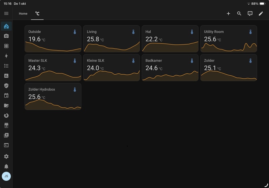Open the Assist chat bubble icon
Image resolution: width=269 pixels, height=188 pixels.
click(x=250, y=13)
